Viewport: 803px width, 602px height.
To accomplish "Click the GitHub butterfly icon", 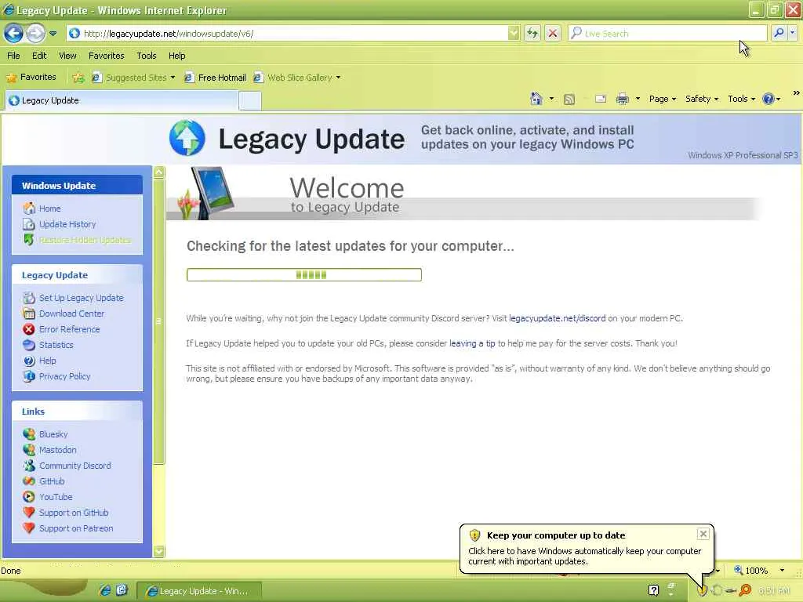I will click(29, 481).
